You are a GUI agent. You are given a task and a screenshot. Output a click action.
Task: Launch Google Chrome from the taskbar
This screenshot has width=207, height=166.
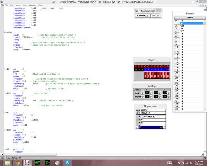pyautogui.click(x=18, y=163)
